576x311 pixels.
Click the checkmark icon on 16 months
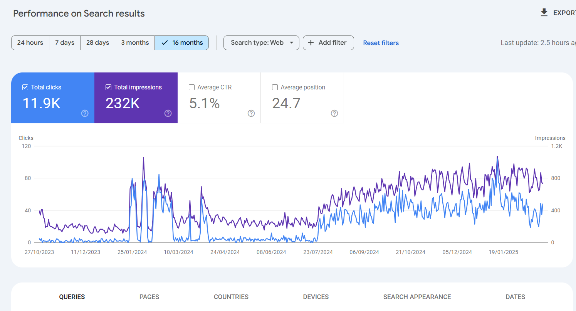pos(165,43)
